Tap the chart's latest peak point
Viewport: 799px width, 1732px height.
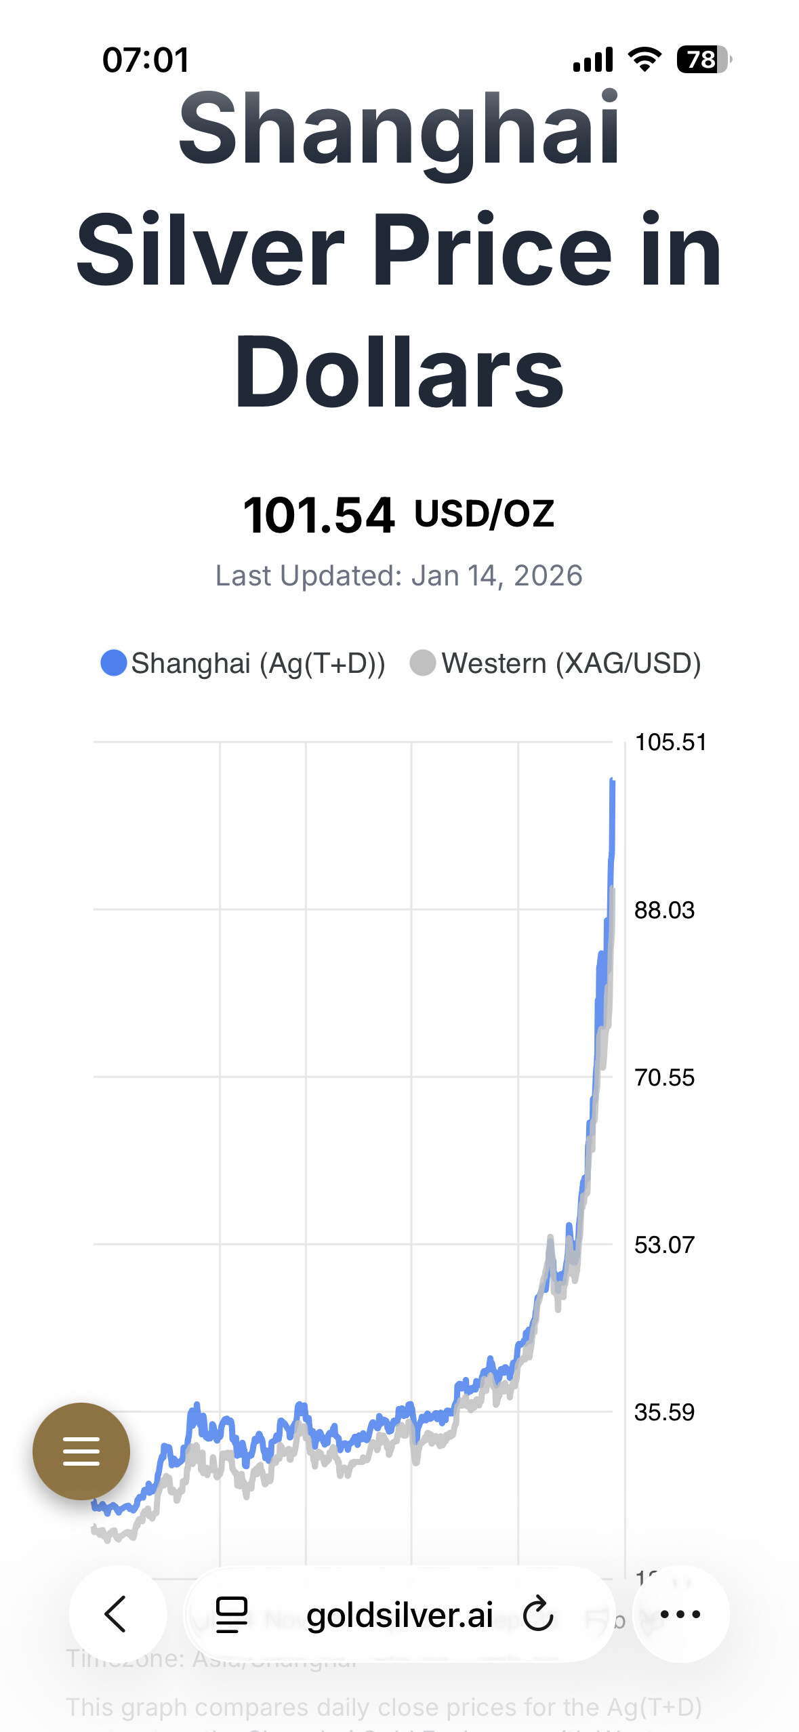click(x=613, y=781)
